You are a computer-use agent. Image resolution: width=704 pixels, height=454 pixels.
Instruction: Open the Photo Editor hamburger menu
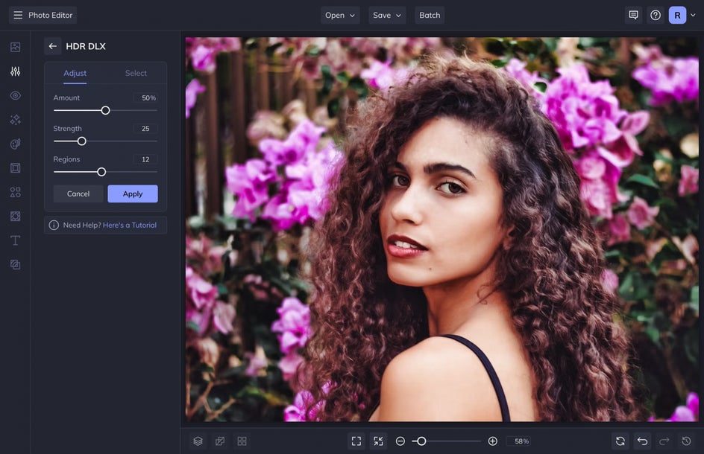coord(18,15)
